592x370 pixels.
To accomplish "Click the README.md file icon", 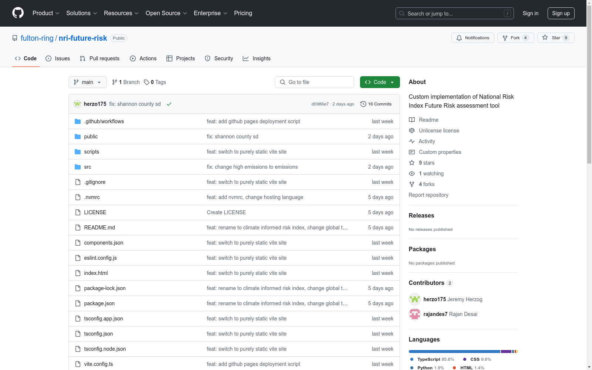I will (x=78, y=228).
